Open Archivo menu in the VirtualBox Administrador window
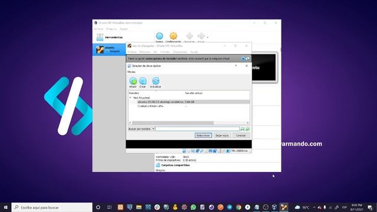377x212 pixels. click(x=98, y=29)
